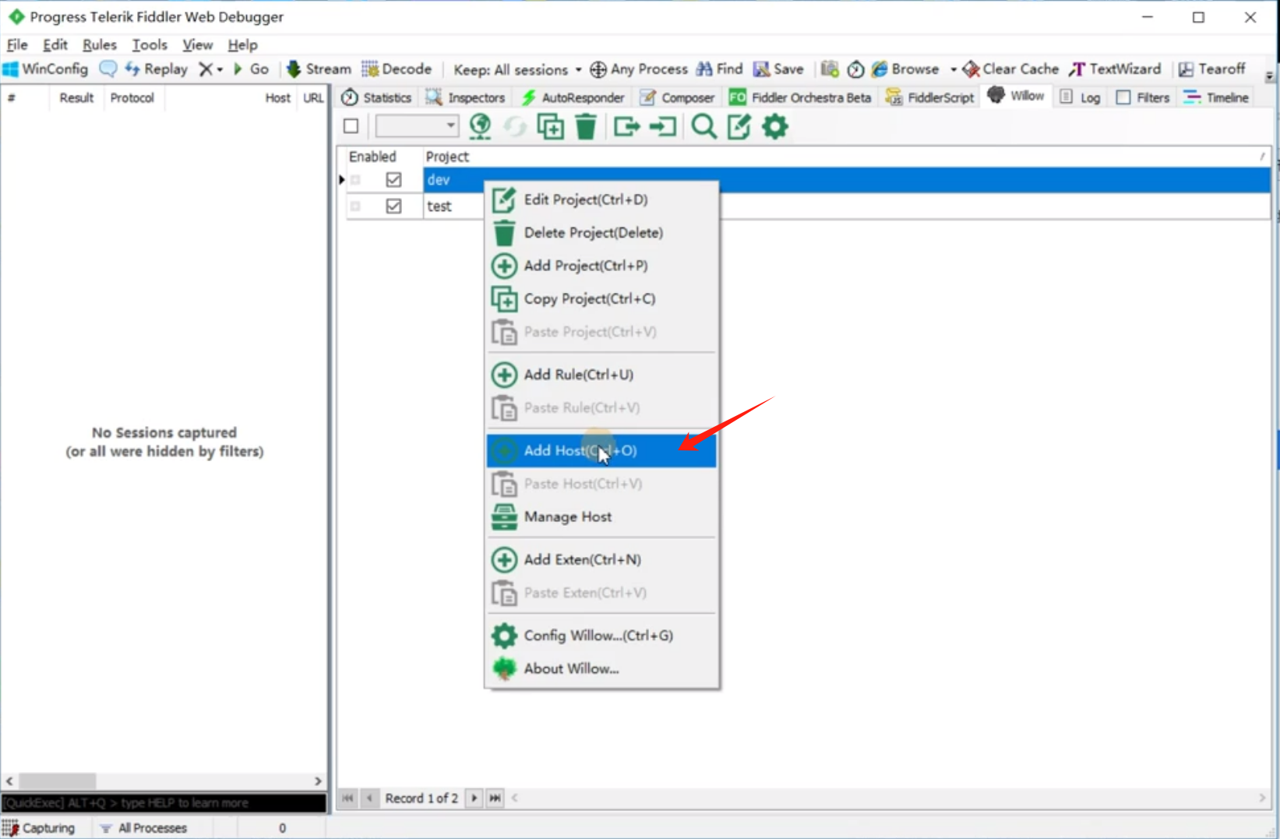Click the copy project icon in Willow toolbar
Image resolution: width=1280 pixels, height=839 pixels.
550,126
